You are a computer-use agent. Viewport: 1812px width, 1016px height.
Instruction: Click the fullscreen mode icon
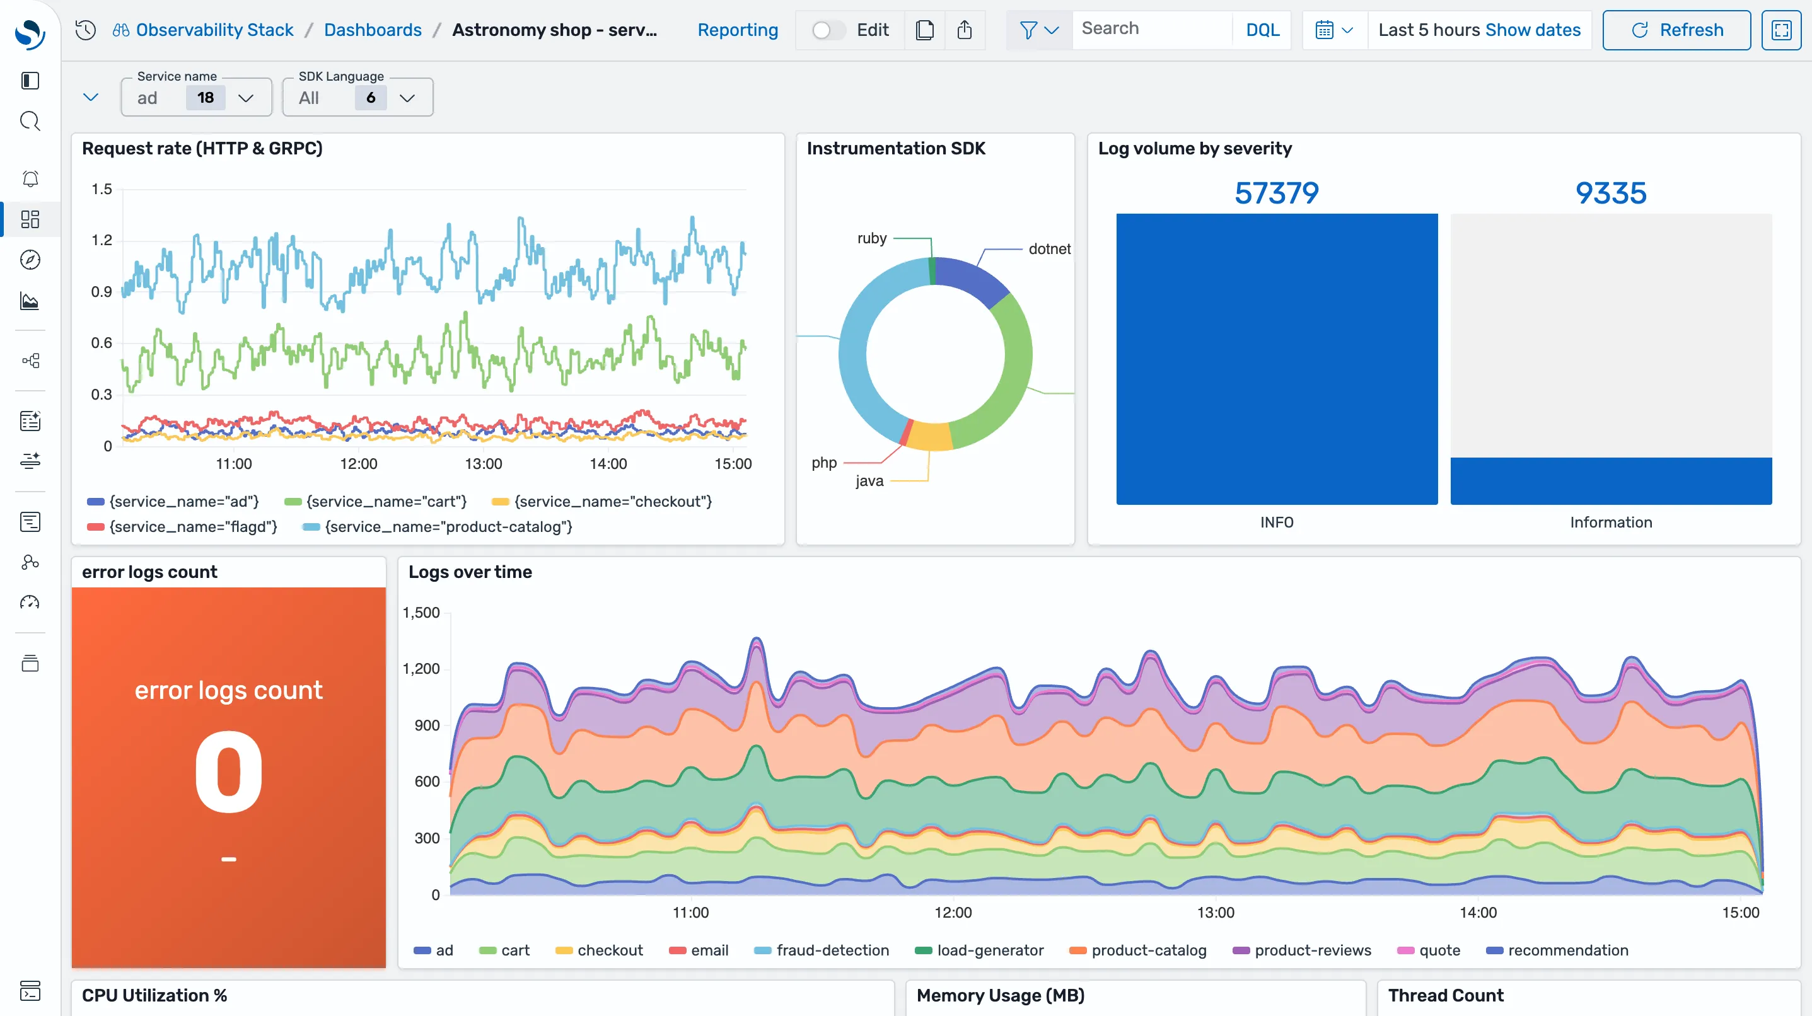pos(1781,30)
